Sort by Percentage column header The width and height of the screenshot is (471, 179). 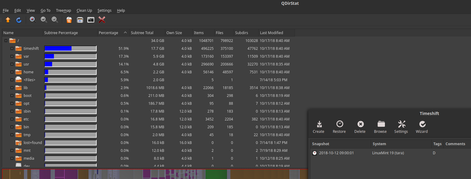click(113, 33)
